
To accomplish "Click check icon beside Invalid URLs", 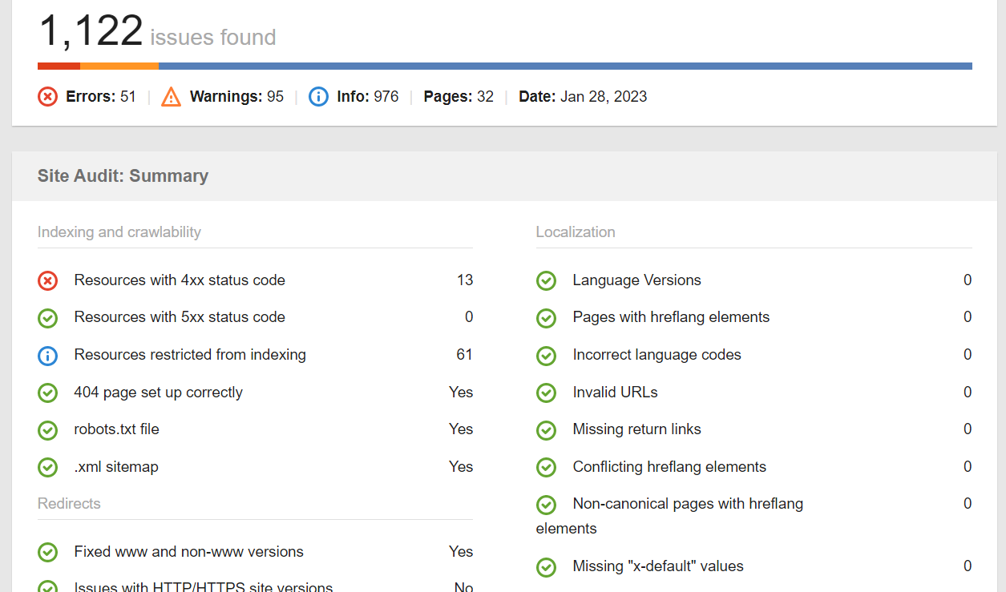I will pos(547,393).
